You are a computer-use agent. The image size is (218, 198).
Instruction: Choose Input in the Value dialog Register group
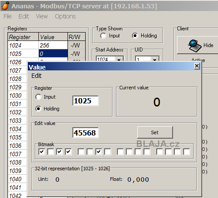pos(38,97)
